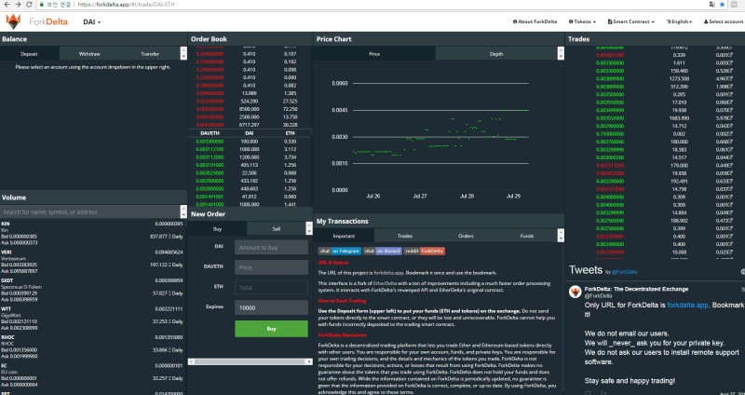Select the SXDT token in the volume list

(x=92, y=290)
